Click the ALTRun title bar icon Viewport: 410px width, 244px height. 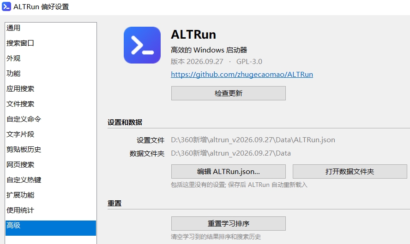pyautogui.click(x=6, y=6)
